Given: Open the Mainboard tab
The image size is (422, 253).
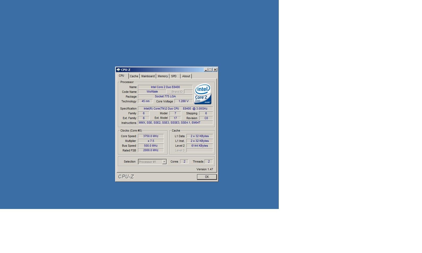Looking at the screenshot, I should coord(148,76).
